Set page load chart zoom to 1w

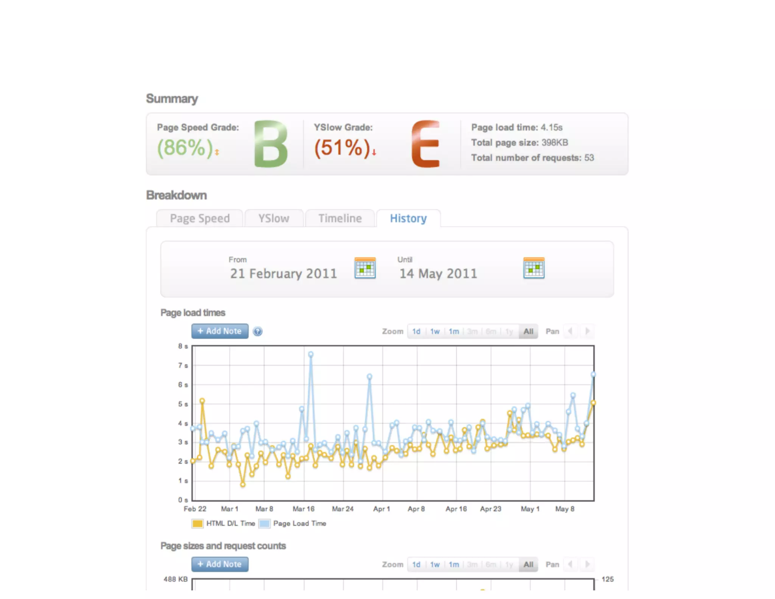pos(435,332)
